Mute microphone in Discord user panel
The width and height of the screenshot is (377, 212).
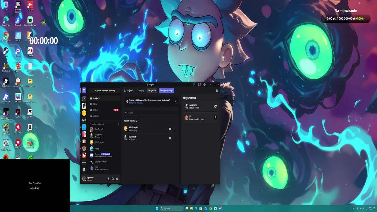click(x=108, y=179)
